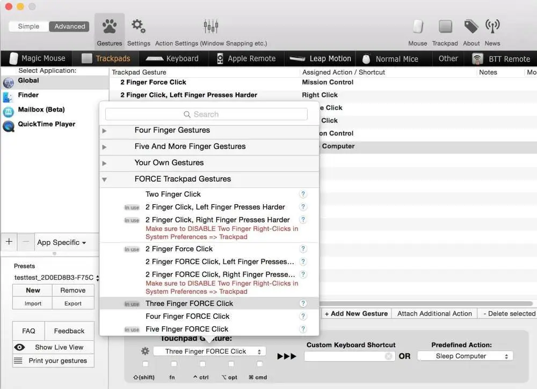Viewport: 537px width, 389px height.
Task: Select the Global application icon
Action: [x=8, y=83]
